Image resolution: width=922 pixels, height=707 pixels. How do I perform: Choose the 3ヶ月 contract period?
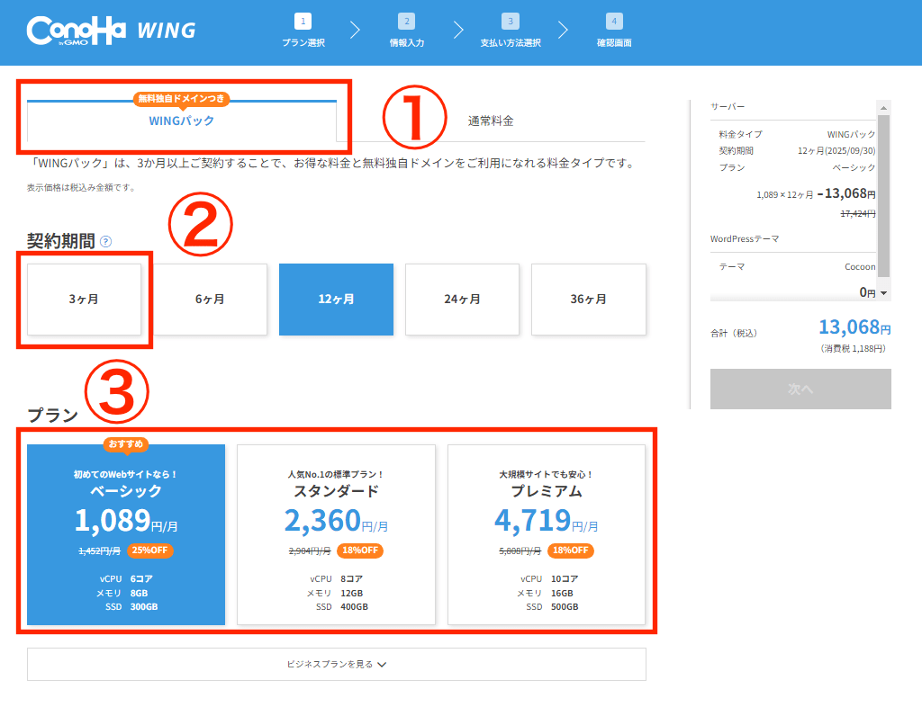click(x=84, y=300)
